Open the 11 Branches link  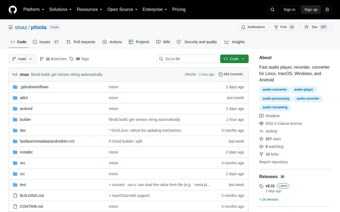(x=53, y=59)
